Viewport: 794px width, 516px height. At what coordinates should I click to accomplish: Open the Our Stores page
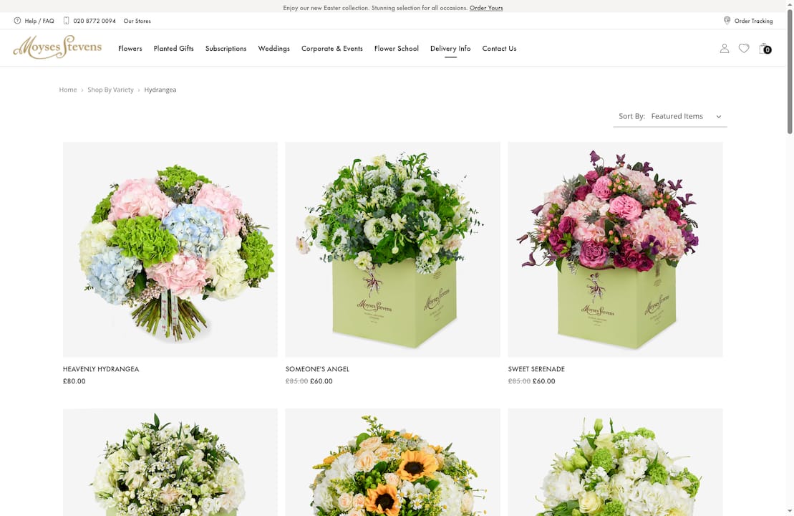tap(137, 21)
